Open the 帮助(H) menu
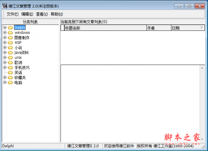Image resolution: width=208 pixels, height=151 pixels. click(x=57, y=14)
